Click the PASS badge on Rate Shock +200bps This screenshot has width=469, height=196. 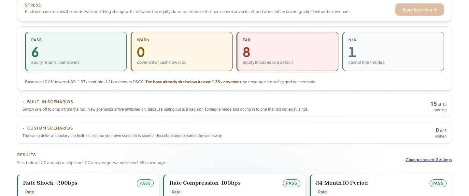[145, 183]
